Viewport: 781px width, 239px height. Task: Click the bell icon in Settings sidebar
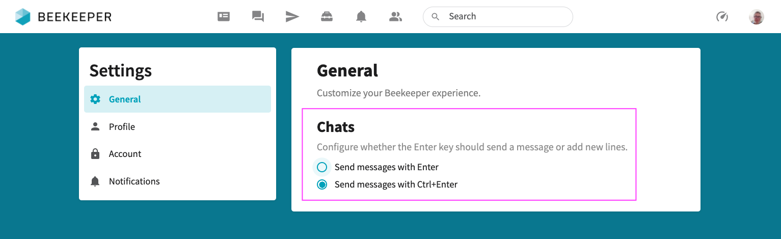(x=95, y=181)
